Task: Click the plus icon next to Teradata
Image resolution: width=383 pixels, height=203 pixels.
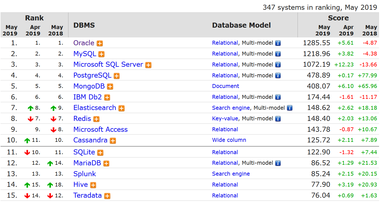Action: click(x=107, y=196)
